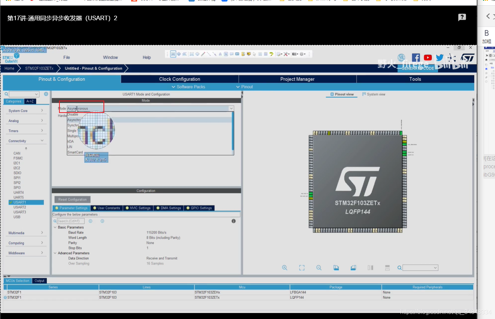Open the categories settings gear
The image size is (495, 319).
click(x=46, y=94)
